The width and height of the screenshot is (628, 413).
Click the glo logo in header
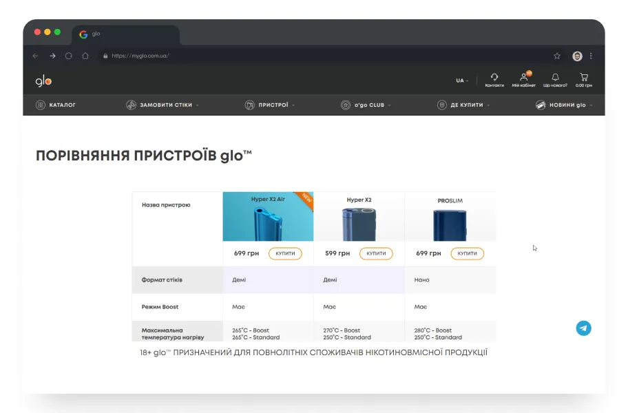coord(43,81)
